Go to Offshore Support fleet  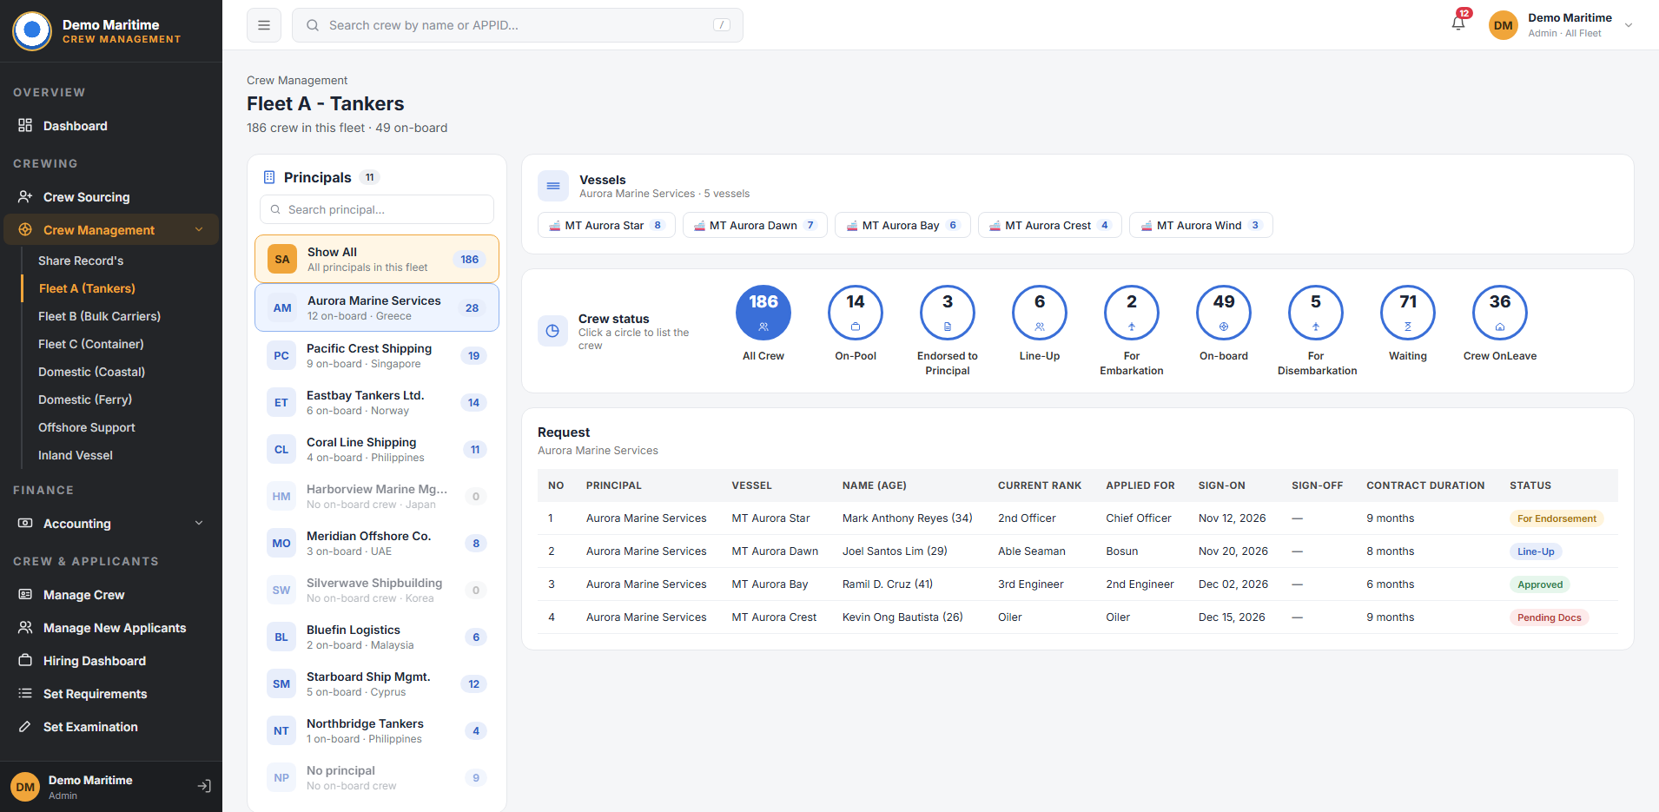pos(87,427)
